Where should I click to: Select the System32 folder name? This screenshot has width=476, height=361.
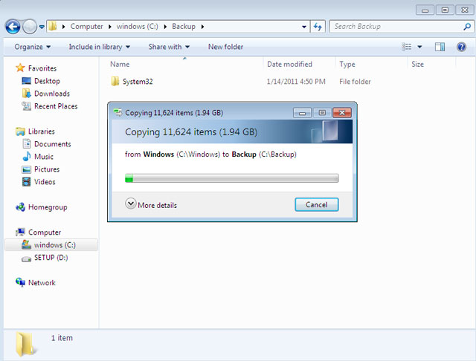pyautogui.click(x=138, y=82)
